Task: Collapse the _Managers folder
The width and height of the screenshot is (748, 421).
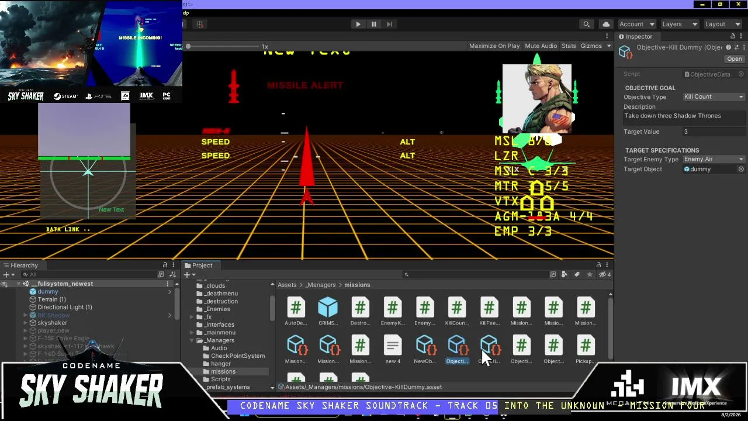Action: (192, 340)
